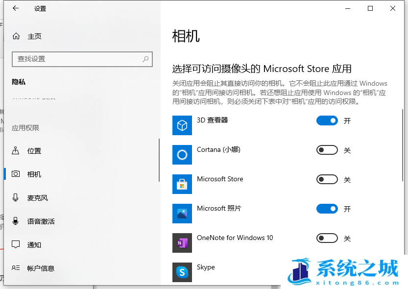Click the 语音激活 voice icon

coord(15,221)
